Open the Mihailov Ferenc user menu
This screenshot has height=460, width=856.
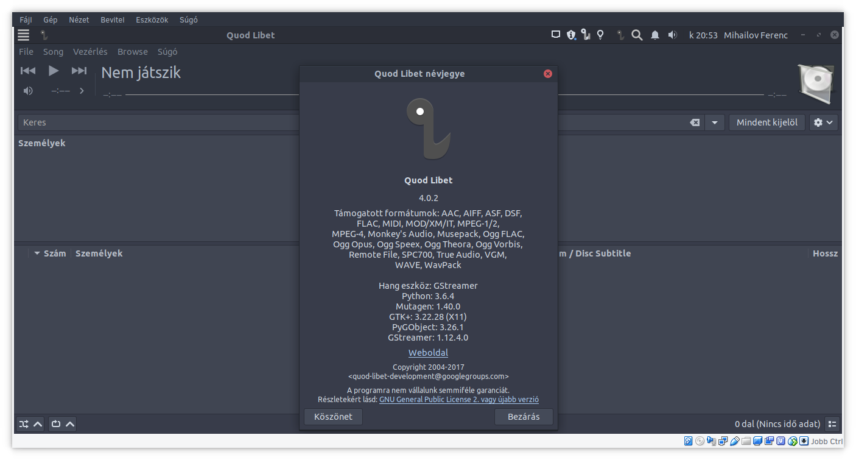point(756,35)
